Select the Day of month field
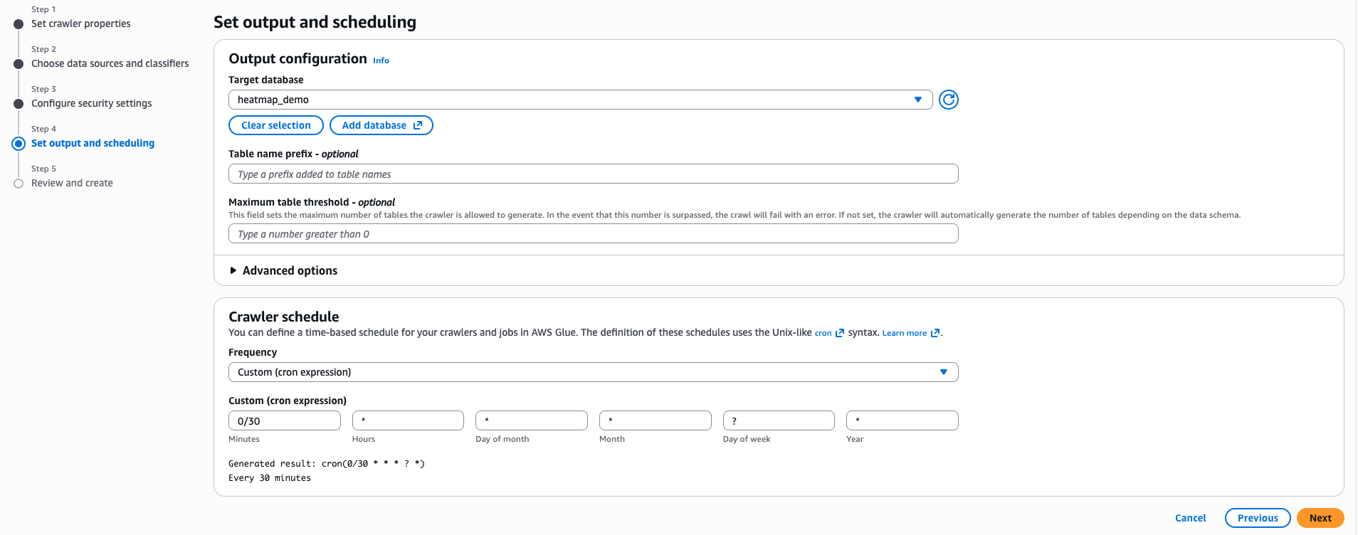1358x535 pixels. [531, 421]
